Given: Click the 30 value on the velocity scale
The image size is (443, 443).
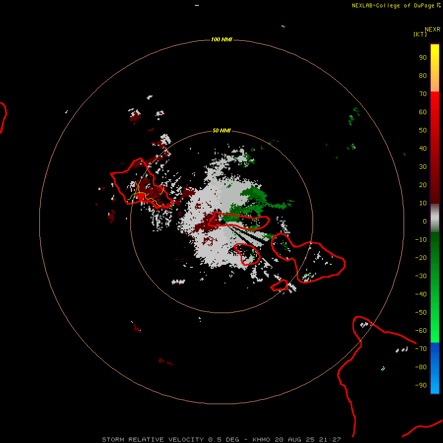Looking at the screenshot, I should click(x=423, y=167).
